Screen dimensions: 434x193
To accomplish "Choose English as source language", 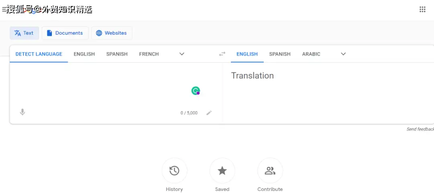I will pyautogui.click(x=84, y=54).
